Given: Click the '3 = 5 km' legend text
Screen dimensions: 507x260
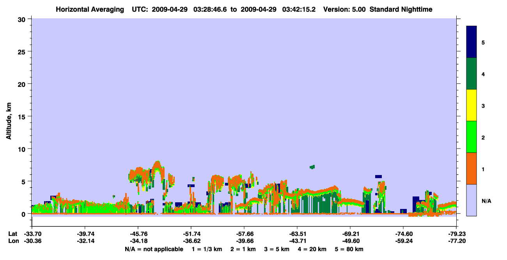Looking at the screenshot, I should pos(276,249).
